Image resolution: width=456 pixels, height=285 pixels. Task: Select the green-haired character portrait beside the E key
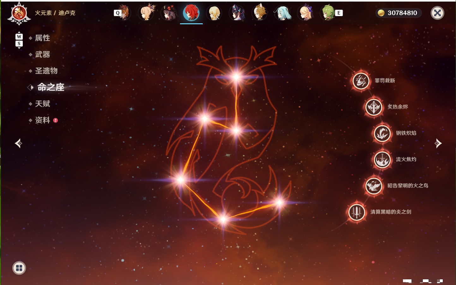pos(328,13)
